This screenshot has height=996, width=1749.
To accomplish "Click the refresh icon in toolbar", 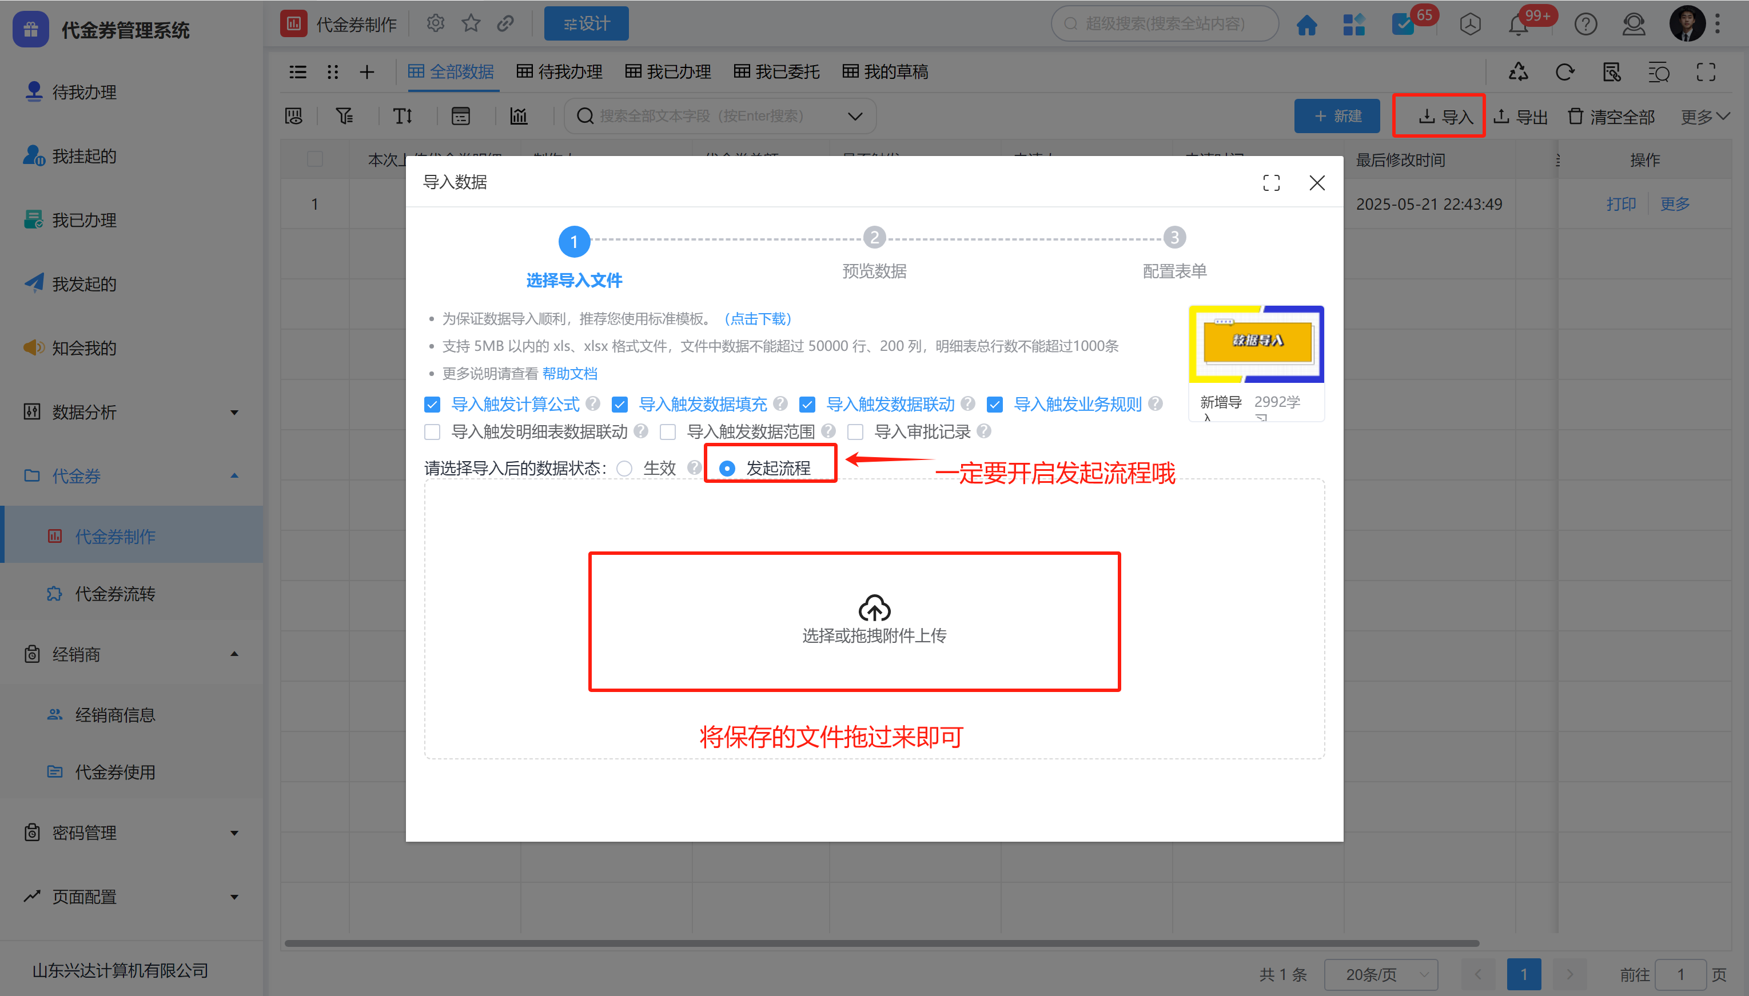I will pos(1564,72).
